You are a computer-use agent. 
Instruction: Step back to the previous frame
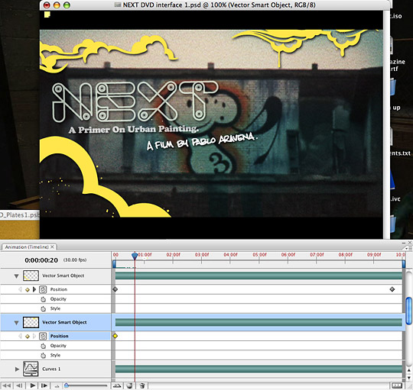[19, 385]
